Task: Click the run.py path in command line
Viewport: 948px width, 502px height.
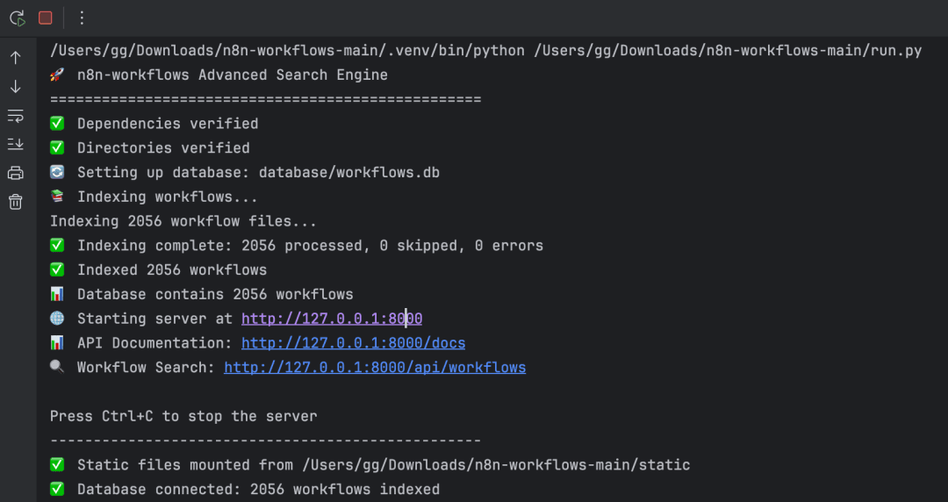Action: (728, 51)
